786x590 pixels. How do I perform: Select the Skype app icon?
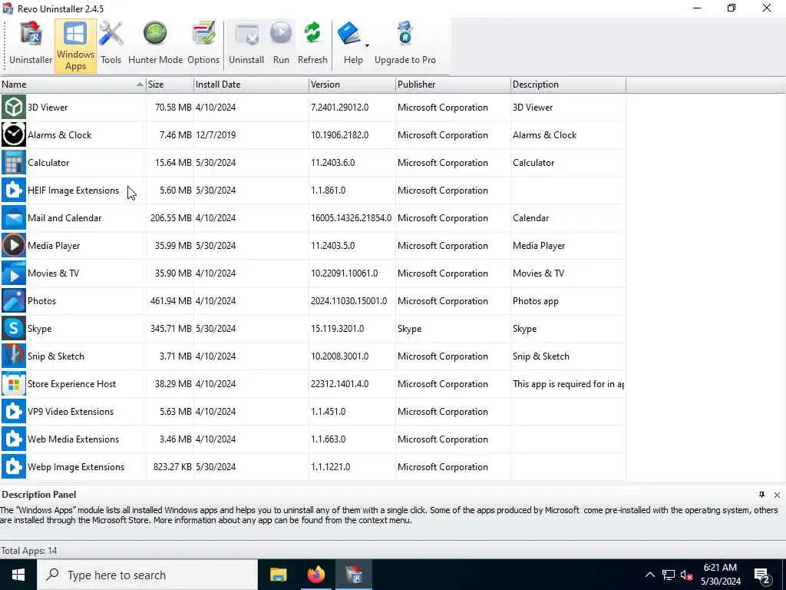(14, 328)
